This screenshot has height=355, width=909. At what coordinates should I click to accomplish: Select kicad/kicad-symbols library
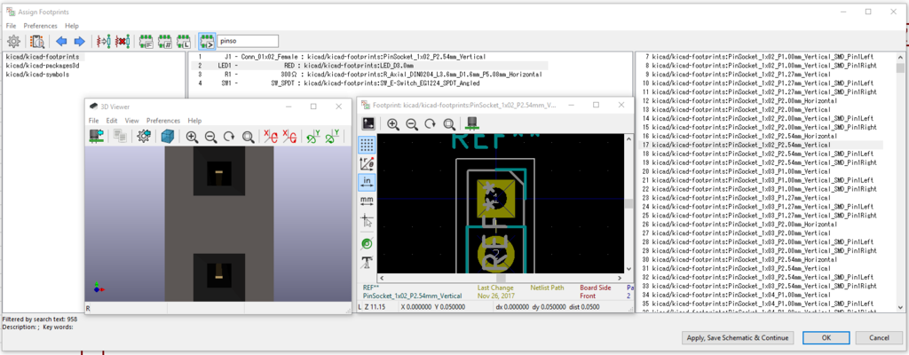point(36,75)
